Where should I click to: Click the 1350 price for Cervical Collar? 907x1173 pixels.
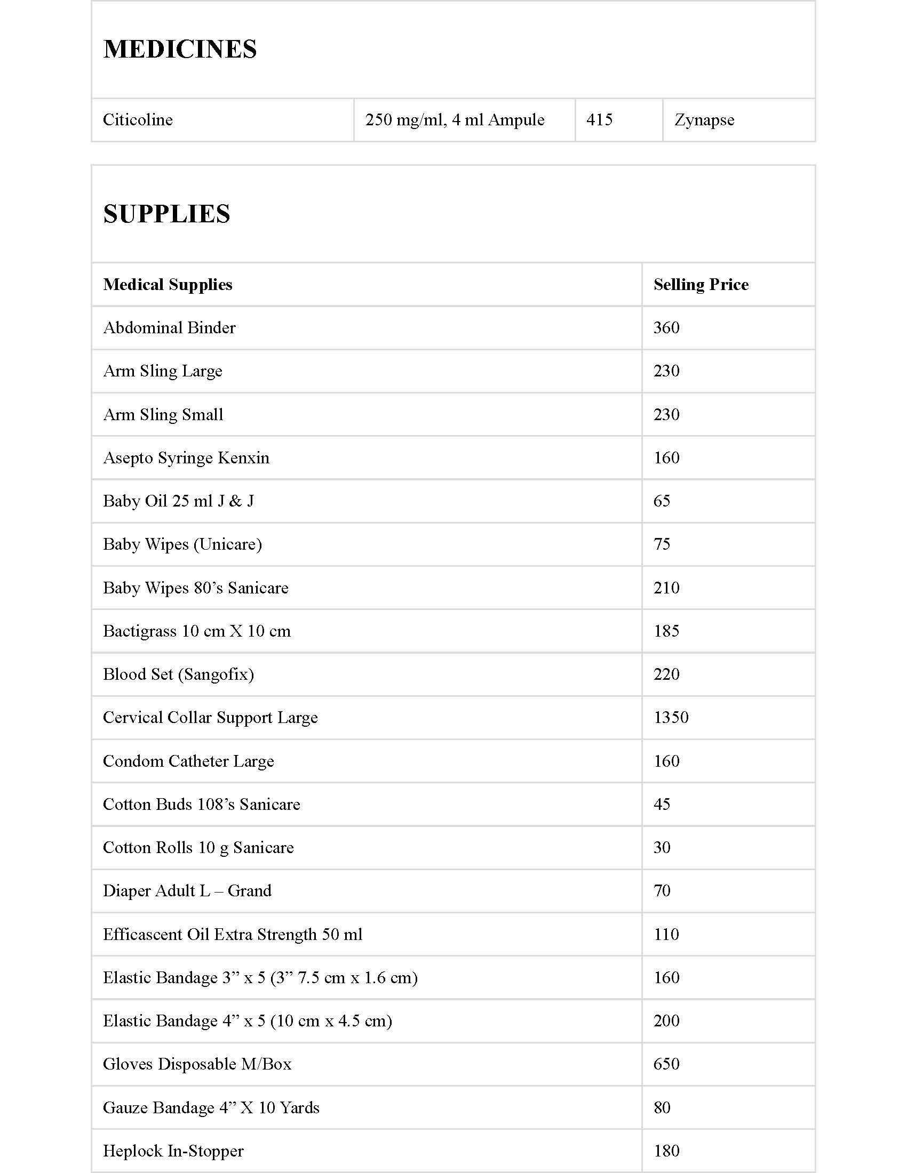pos(671,717)
